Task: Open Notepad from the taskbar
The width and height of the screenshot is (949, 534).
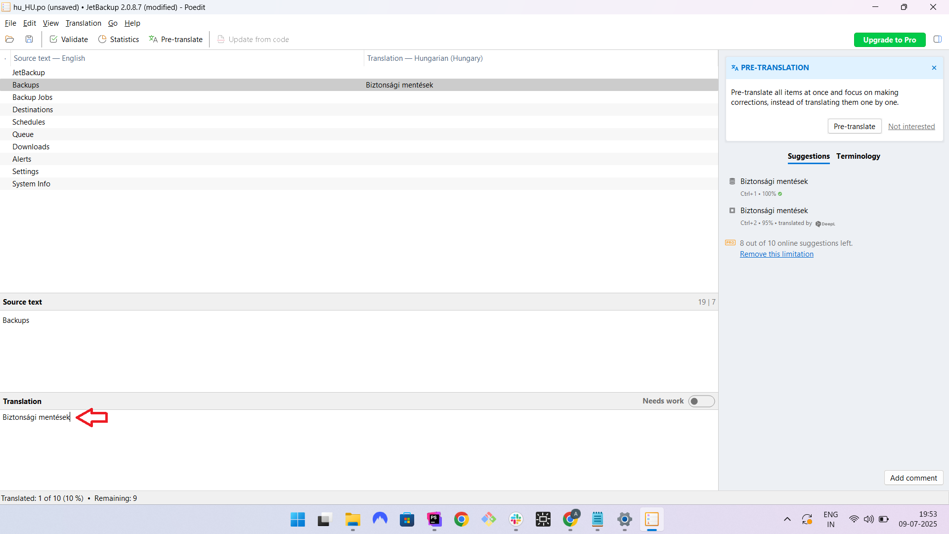Action: tap(597, 520)
